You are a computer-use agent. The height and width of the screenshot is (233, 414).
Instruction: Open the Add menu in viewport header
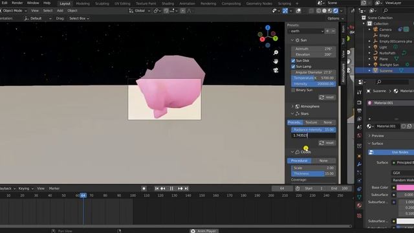[60, 11]
